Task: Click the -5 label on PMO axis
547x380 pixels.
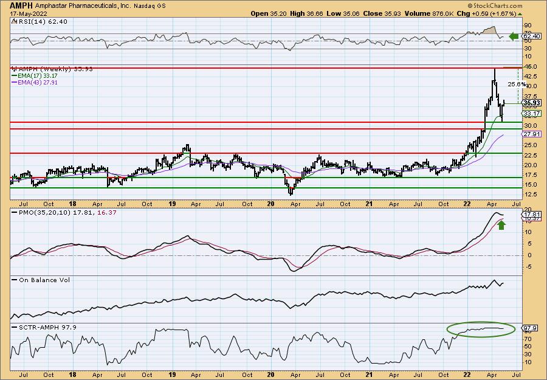Action: [x=529, y=267]
